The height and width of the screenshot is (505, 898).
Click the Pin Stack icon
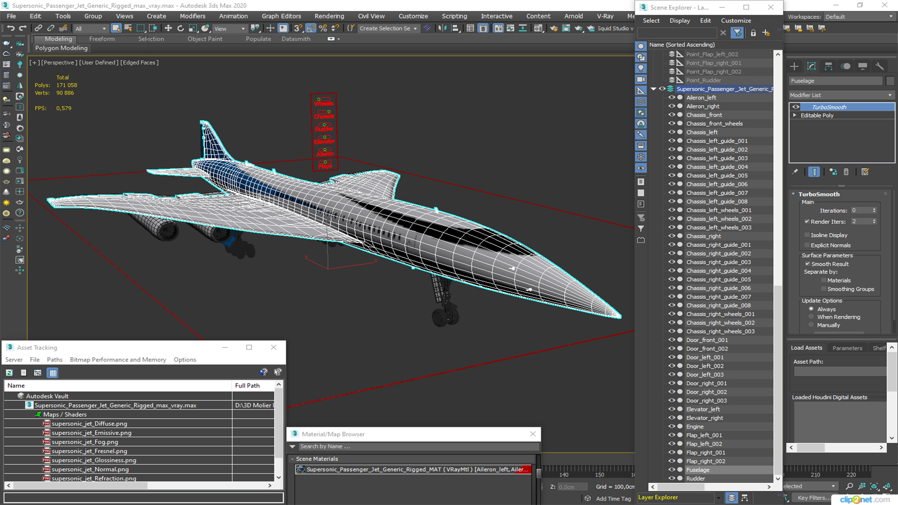coord(795,172)
